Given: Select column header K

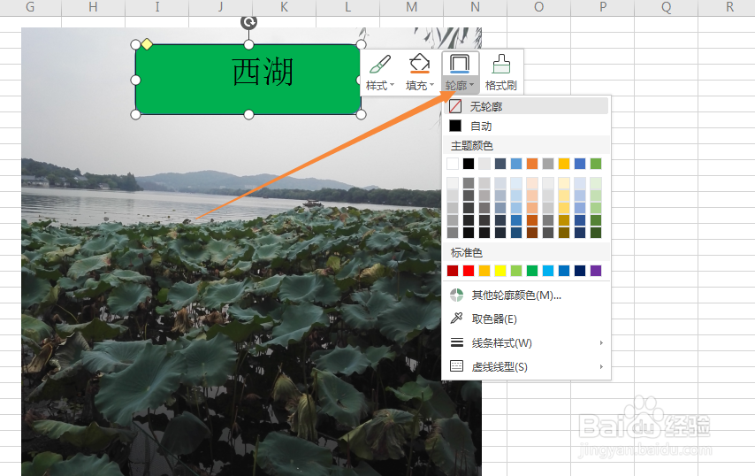Looking at the screenshot, I should (x=284, y=7).
